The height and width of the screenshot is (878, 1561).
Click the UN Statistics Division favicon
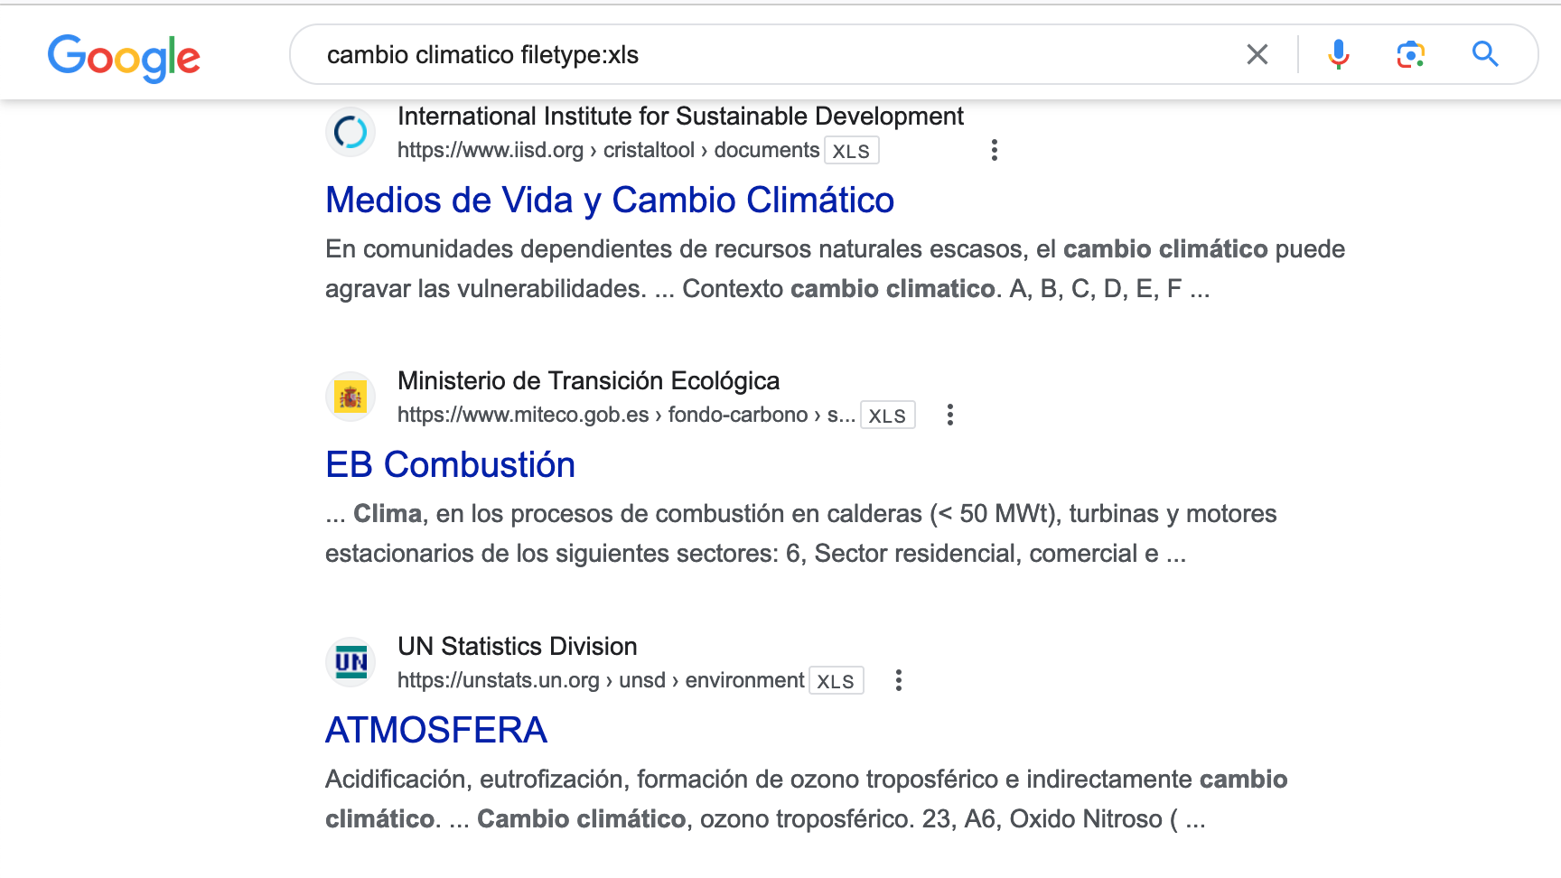pos(351,662)
